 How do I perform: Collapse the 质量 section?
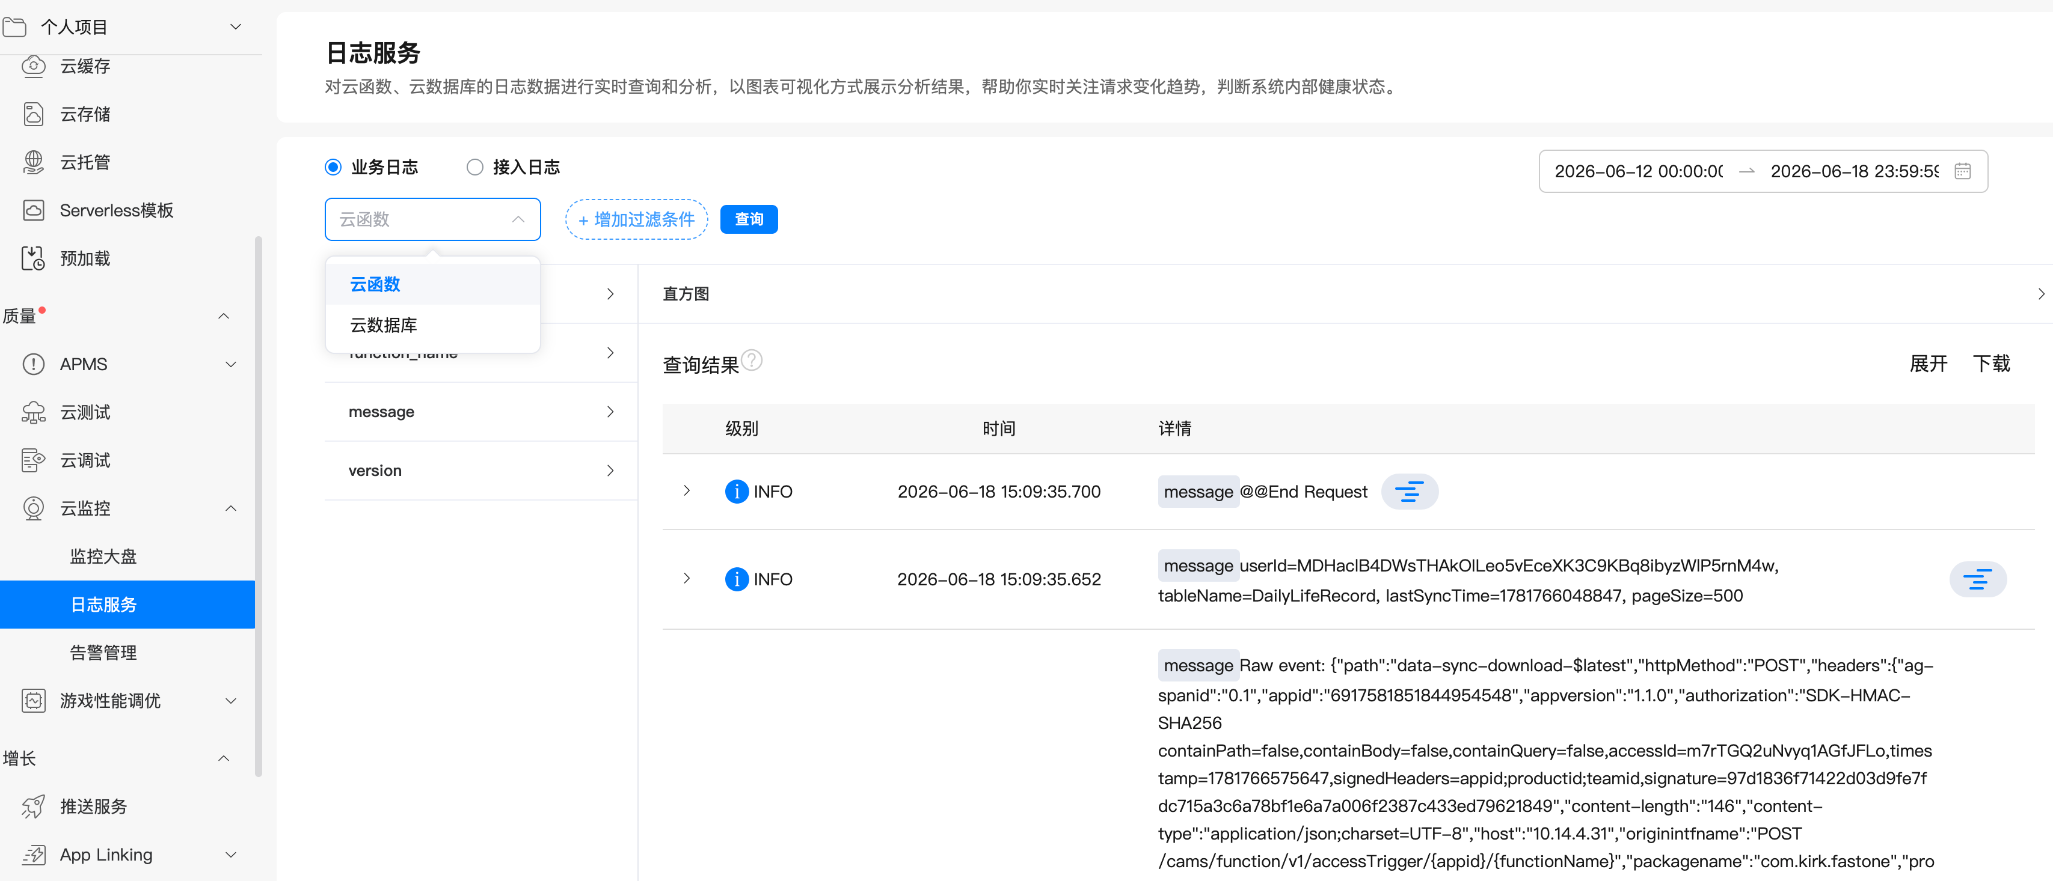[224, 316]
